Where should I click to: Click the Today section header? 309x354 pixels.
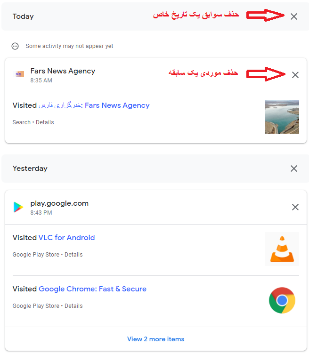tap(23, 16)
